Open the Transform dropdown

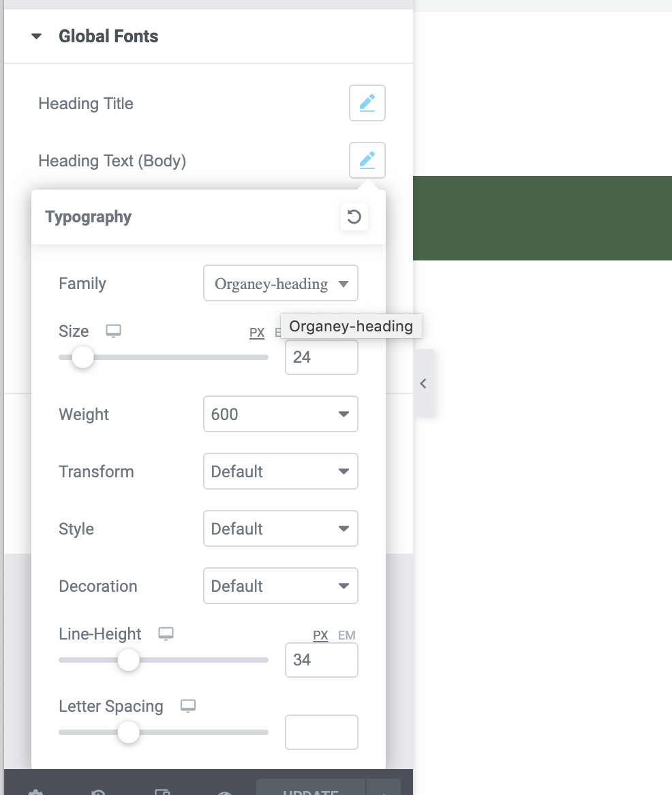coord(281,471)
